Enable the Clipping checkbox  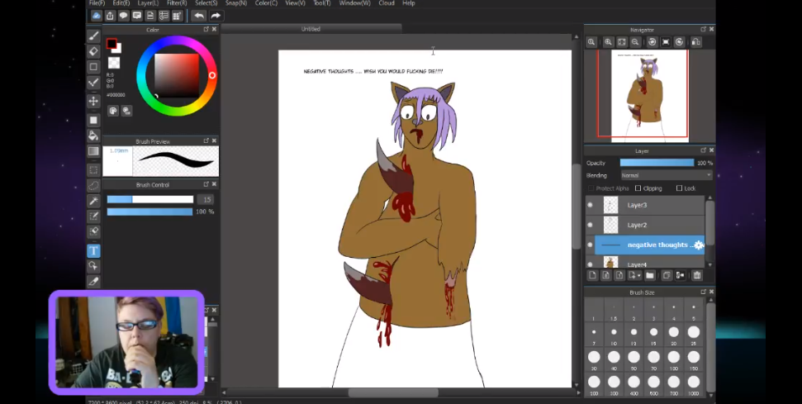[638, 188]
